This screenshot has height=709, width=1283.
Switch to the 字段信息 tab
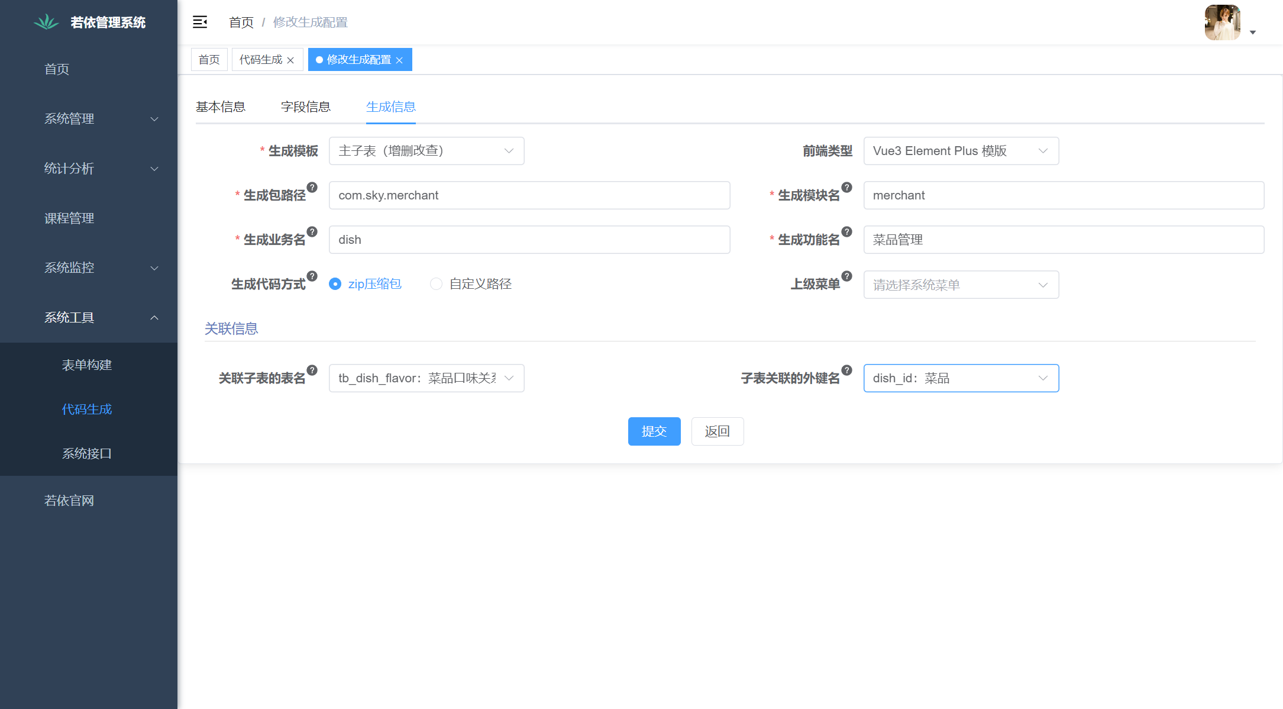point(306,107)
